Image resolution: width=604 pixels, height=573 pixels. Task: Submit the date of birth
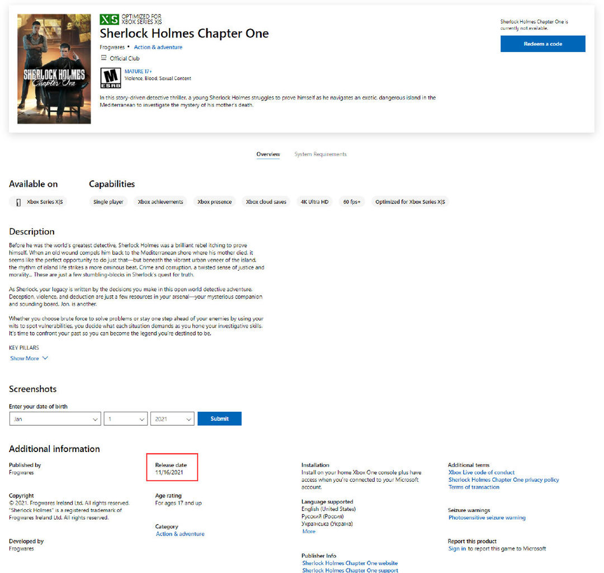click(x=220, y=418)
